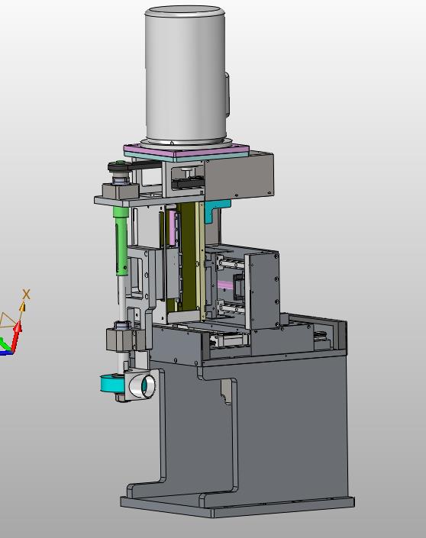Screen dimensions: 426x538
Task: Select the white ring clamp beside cyan roller
Action: point(141,384)
